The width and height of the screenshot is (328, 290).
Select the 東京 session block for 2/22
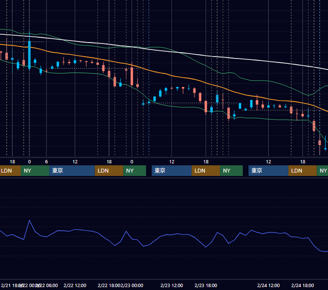(x=72, y=171)
